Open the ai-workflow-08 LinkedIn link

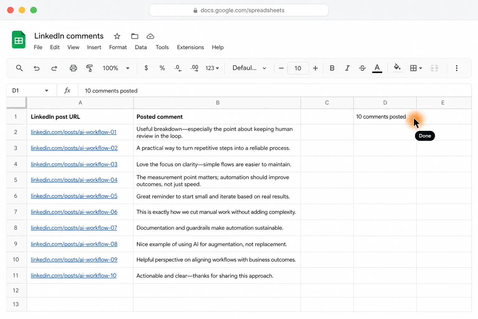(74, 244)
